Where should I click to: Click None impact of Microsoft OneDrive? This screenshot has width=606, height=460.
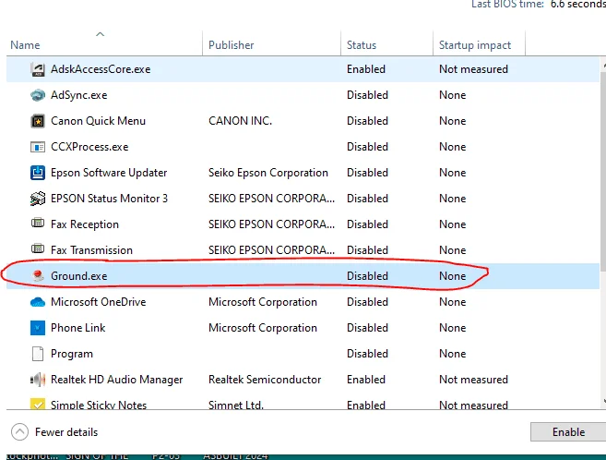(x=453, y=302)
